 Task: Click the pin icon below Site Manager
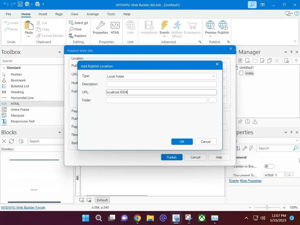[x=240, y=122]
